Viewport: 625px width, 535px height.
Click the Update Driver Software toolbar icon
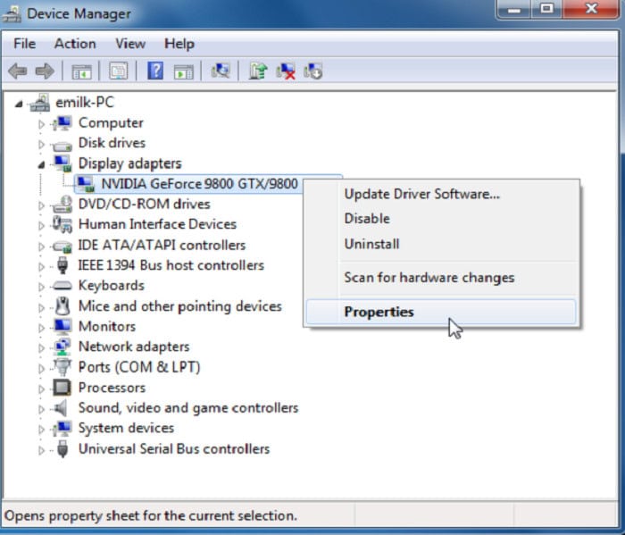tap(258, 71)
